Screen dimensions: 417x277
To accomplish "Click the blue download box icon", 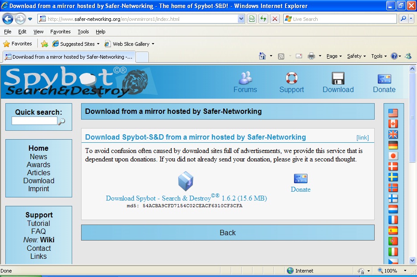I will 186,181.
